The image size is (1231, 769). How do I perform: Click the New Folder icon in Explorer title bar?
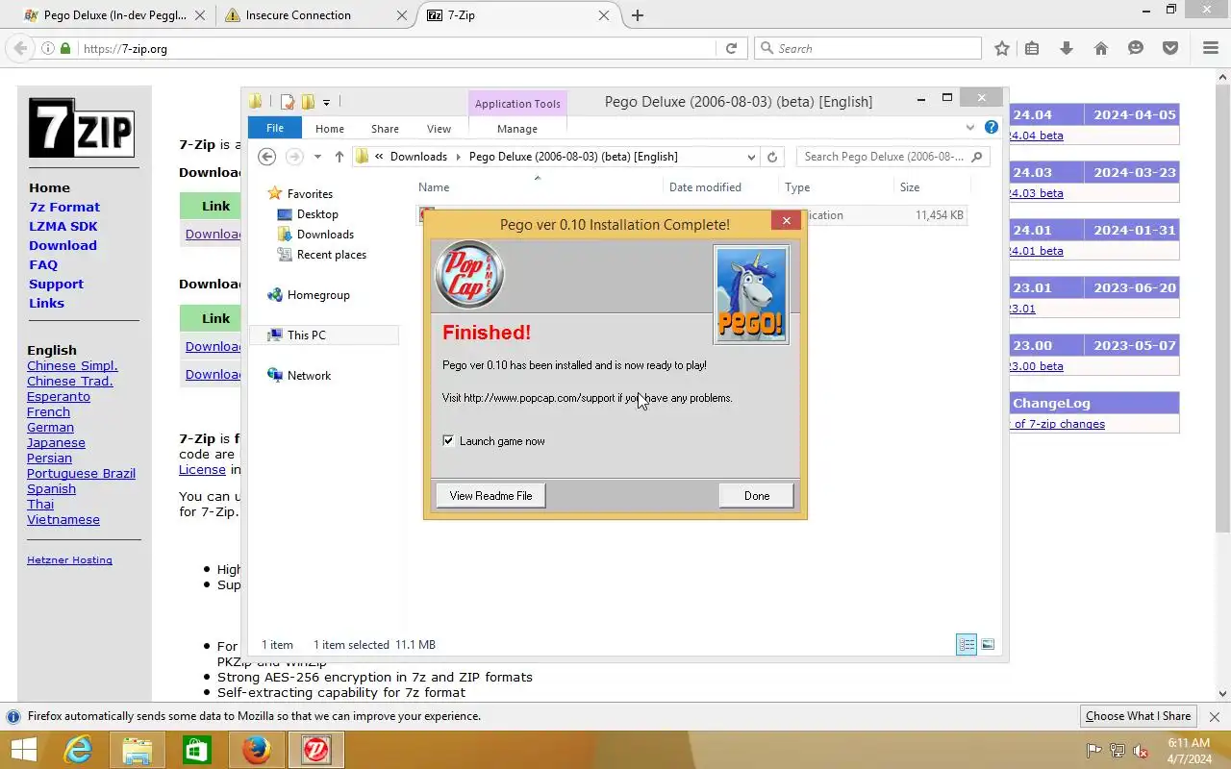tap(308, 102)
